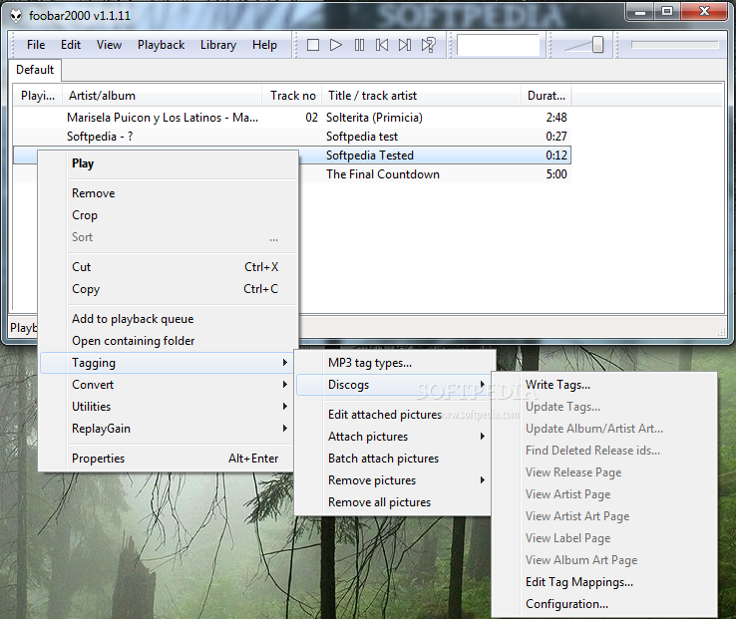
Task: Select Remove all pictures
Action: tap(393, 502)
